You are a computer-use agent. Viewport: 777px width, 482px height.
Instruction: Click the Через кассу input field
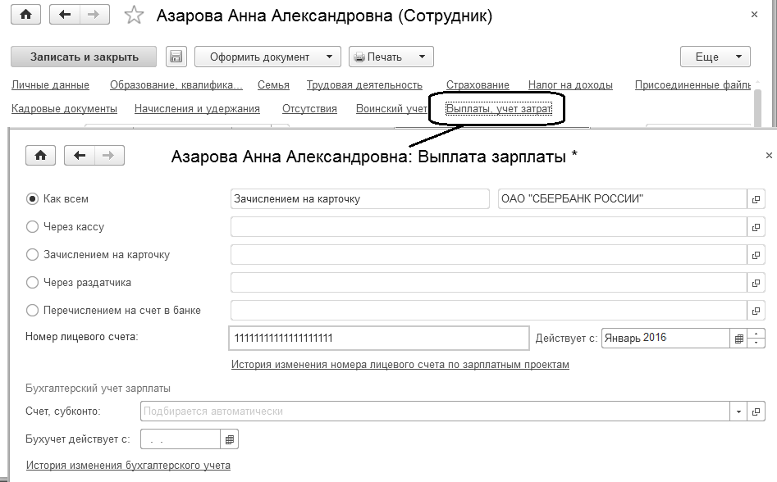pyautogui.click(x=488, y=227)
